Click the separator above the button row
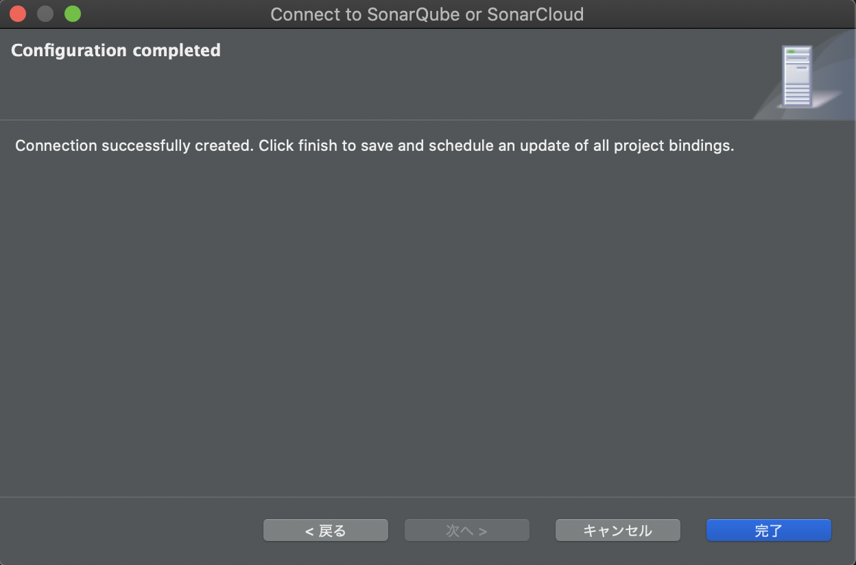Image resolution: width=856 pixels, height=565 pixels. pos(428,498)
